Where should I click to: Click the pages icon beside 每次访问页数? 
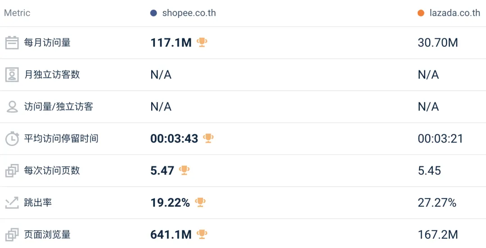tap(12, 171)
